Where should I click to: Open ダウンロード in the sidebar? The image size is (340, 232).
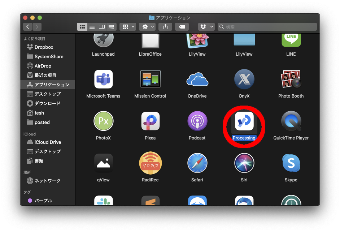coord(48,103)
